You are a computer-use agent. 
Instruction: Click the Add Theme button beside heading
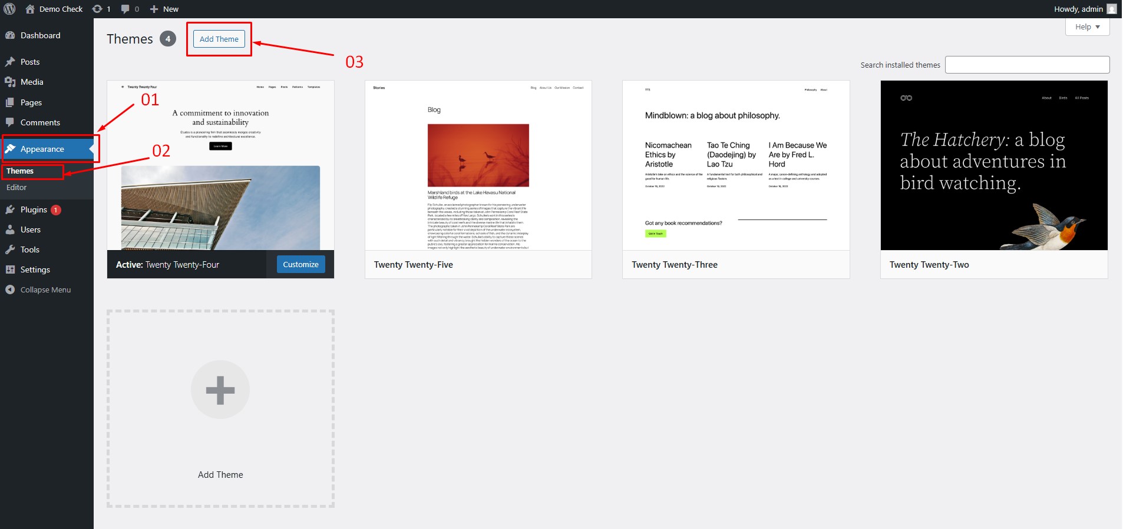[219, 39]
